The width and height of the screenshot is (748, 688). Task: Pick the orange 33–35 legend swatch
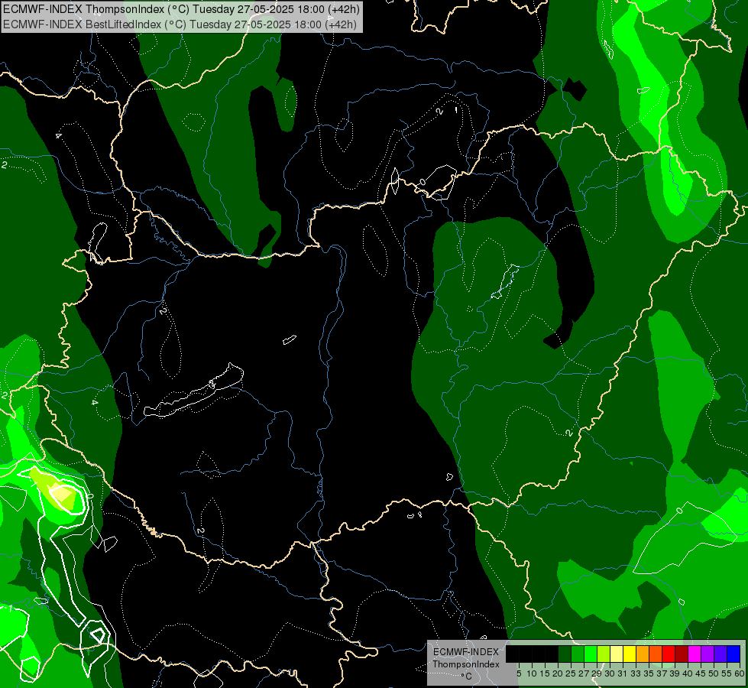643,654
